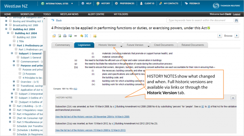The height and width of the screenshot is (136, 244).
Task: Tick the Broadcasting Act 1989 checkbox
Action: [10, 25]
